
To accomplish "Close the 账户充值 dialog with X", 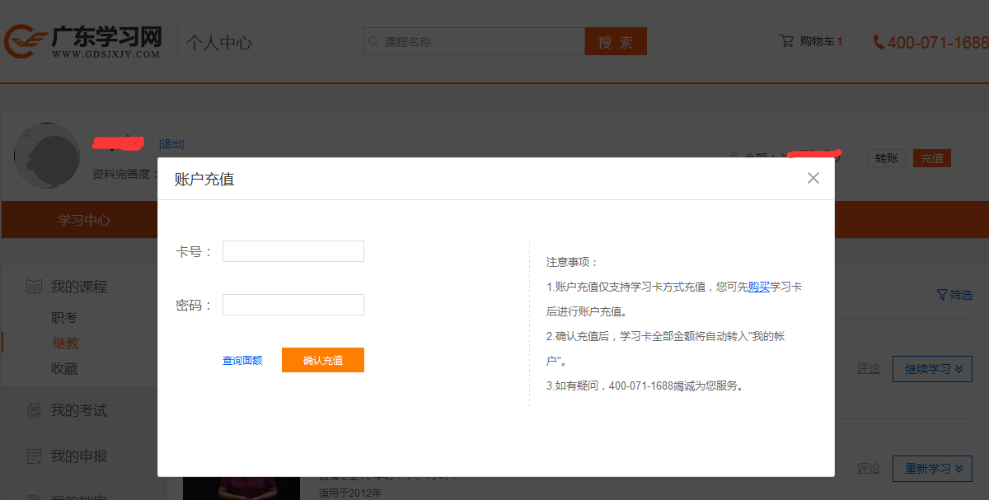I will click(813, 178).
